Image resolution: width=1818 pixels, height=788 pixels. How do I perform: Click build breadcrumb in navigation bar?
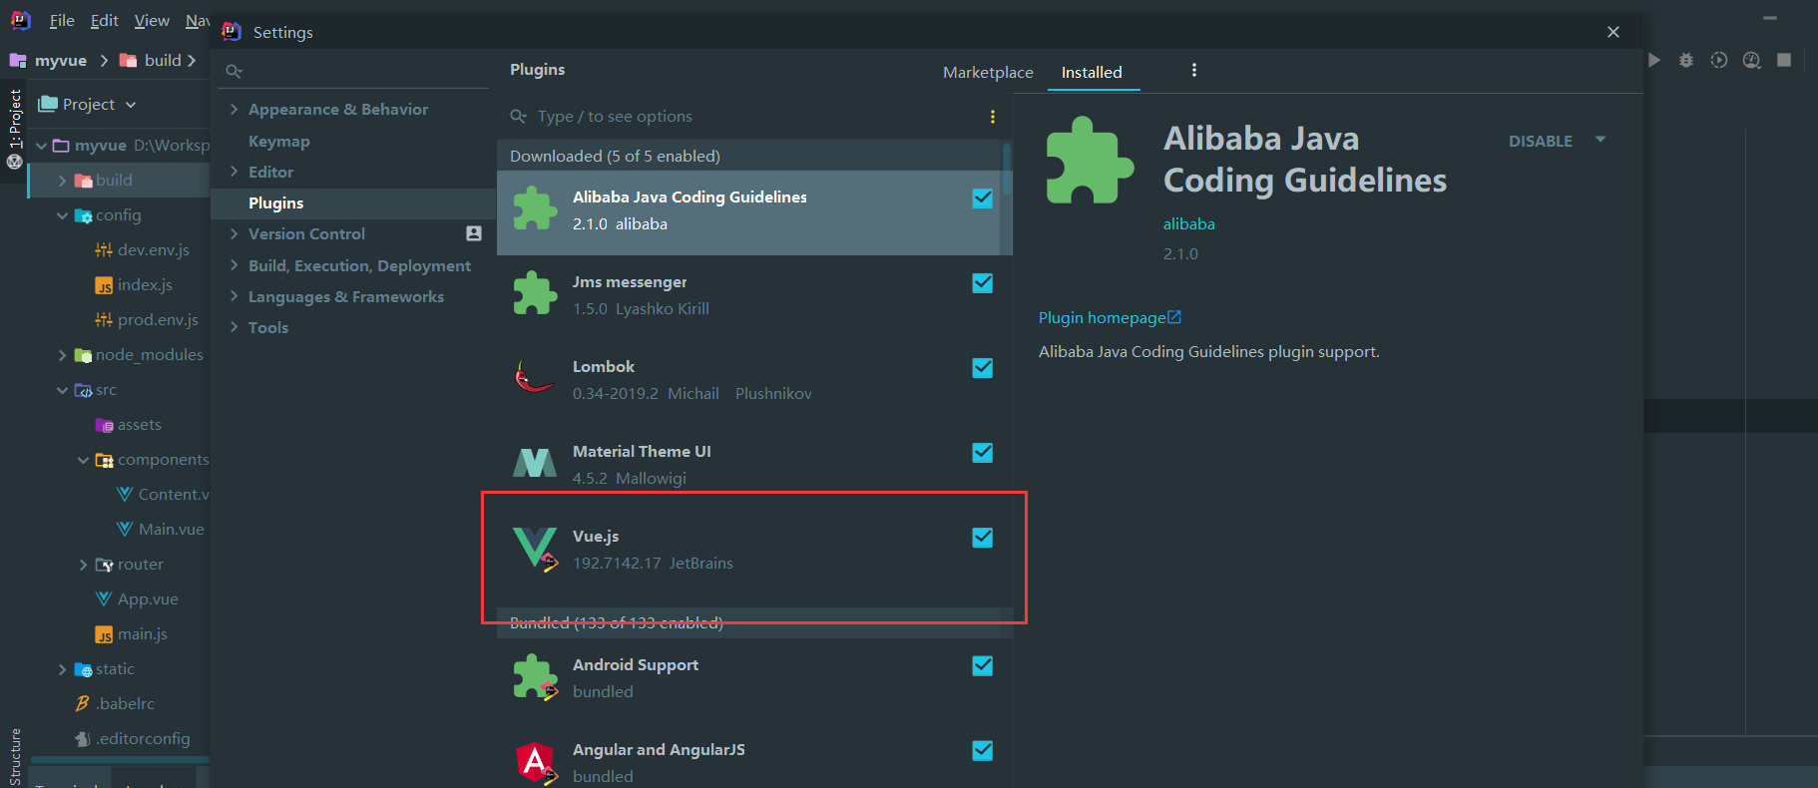(163, 61)
